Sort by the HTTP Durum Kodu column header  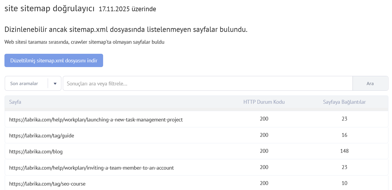(264, 102)
